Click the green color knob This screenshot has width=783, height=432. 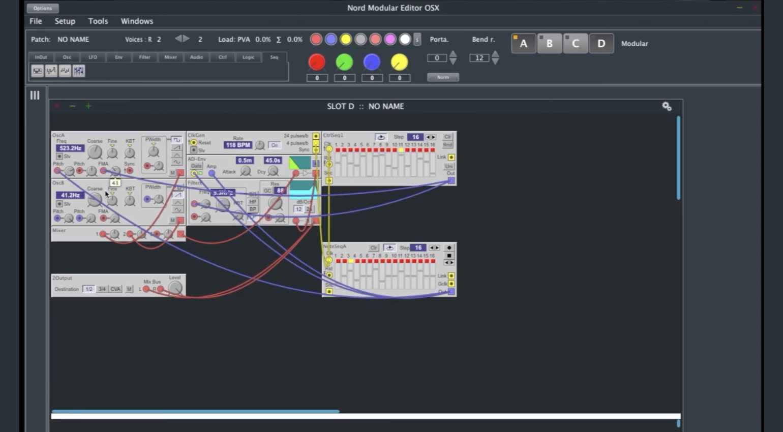[x=344, y=62]
